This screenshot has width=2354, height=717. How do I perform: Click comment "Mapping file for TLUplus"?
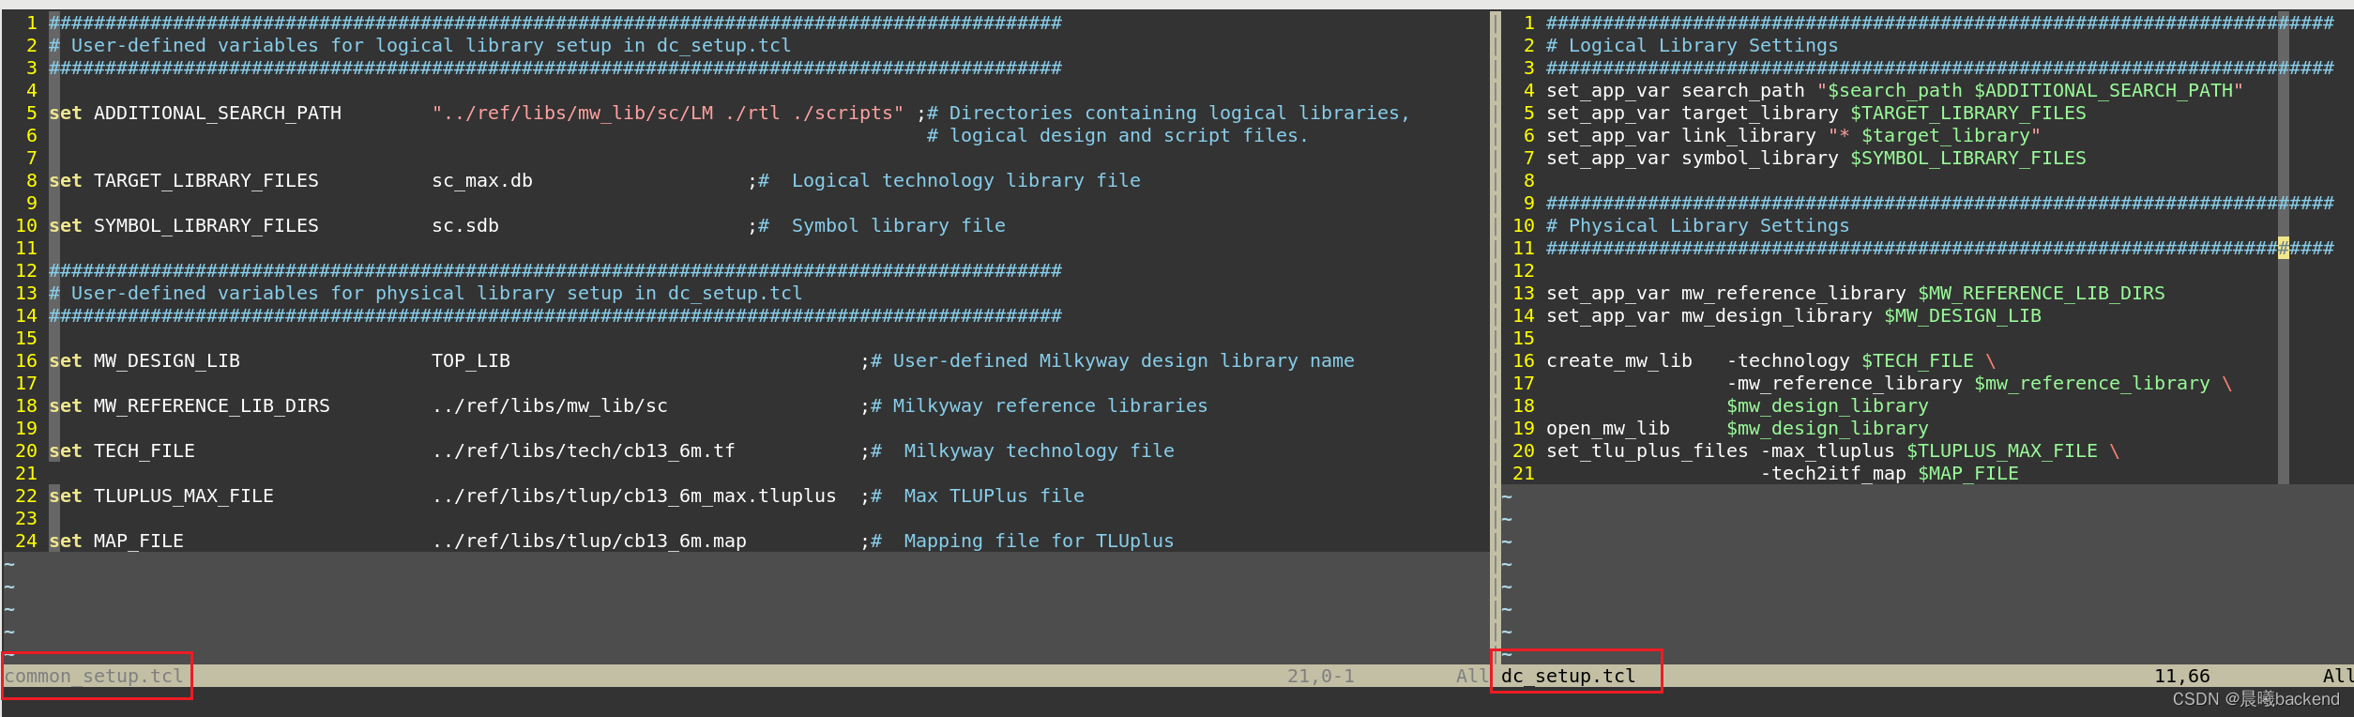[x=1040, y=541]
